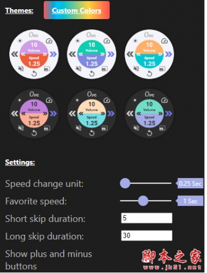Click the Speed change unit slider handle
Screen dimensions: 207x273
[x=125, y=183]
